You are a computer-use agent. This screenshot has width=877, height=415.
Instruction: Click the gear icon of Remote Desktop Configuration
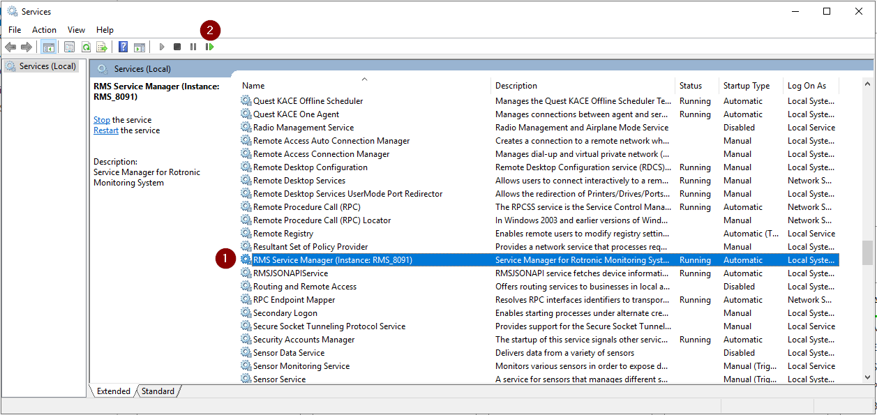pos(246,167)
